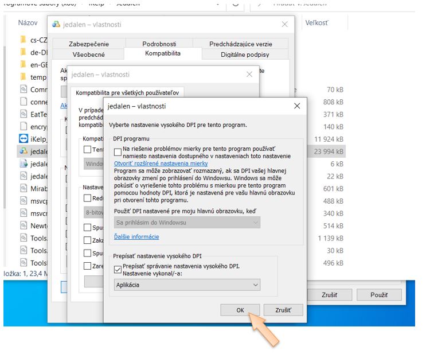
Task: Select the de-DE folder icon
Action: pyautogui.click(x=24, y=52)
